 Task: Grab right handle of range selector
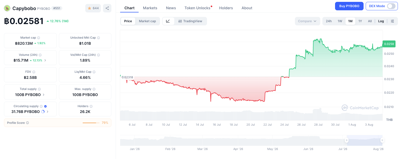382,140
